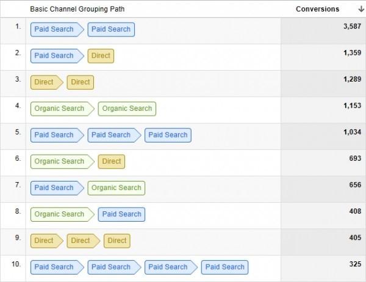Click row number 5.

(x=18, y=132)
